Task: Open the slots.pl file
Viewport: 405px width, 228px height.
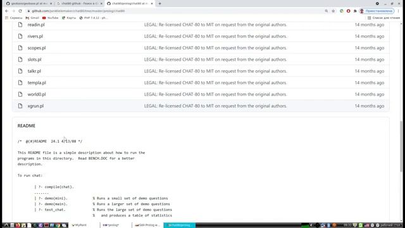Action: [x=34, y=60]
